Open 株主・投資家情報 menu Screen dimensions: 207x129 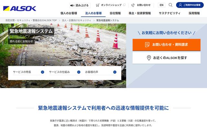click(x=140, y=13)
